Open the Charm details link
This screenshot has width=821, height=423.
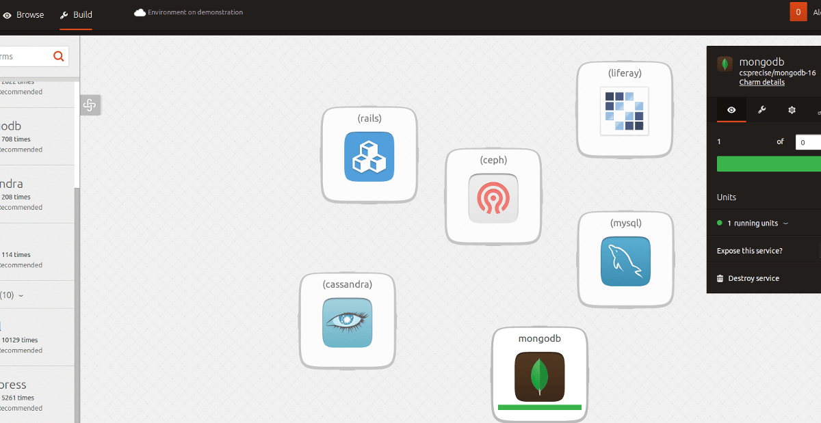tap(762, 82)
